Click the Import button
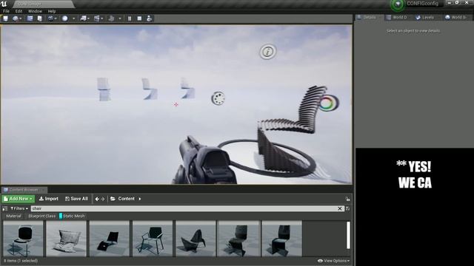Image resolution: width=474 pixels, height=266 pixels. tap(49, 199)
